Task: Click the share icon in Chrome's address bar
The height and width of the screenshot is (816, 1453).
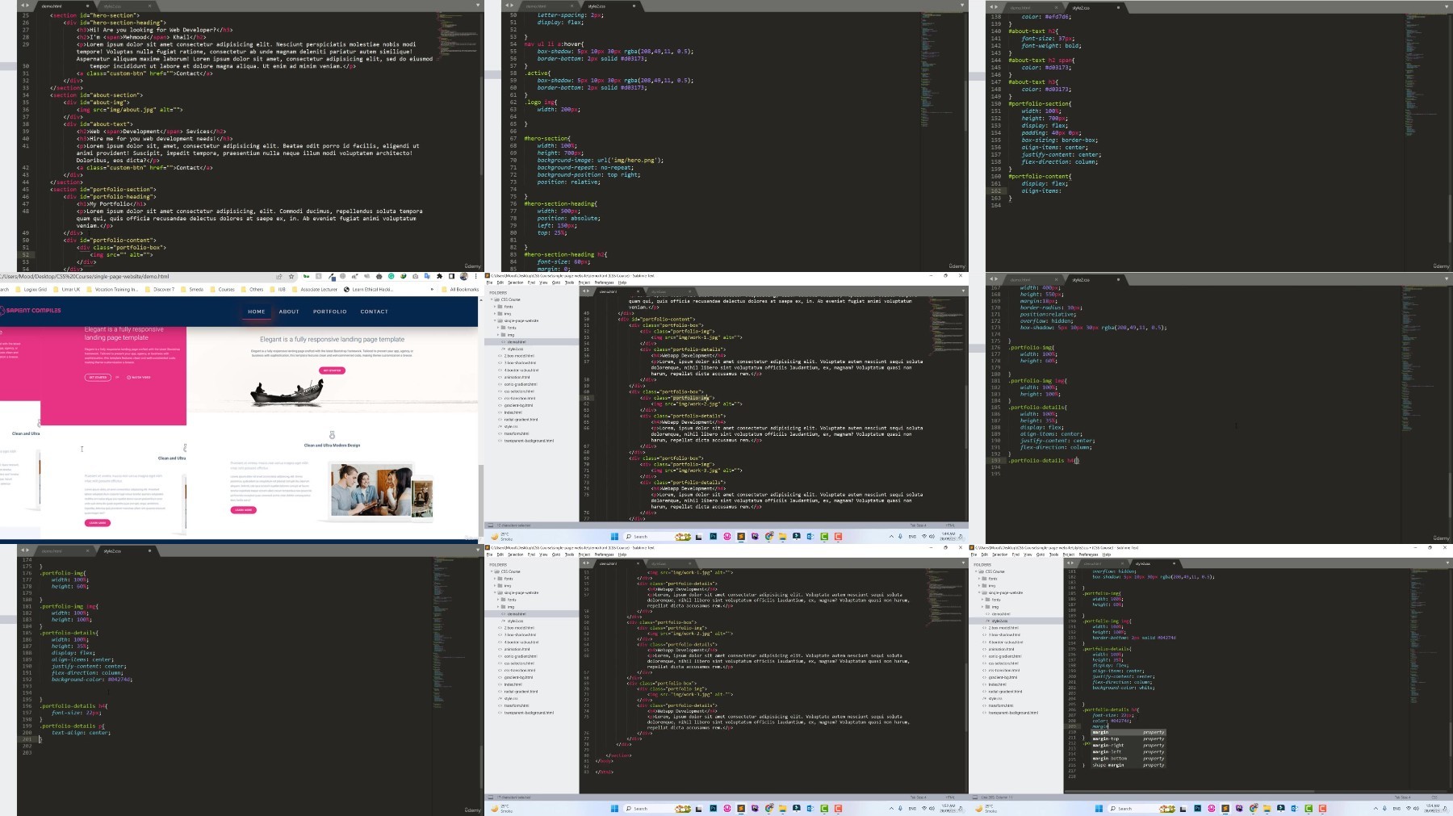Action: click(x=278, y=277)
